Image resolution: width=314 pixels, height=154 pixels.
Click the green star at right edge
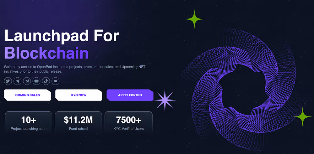tap(303, 117)
